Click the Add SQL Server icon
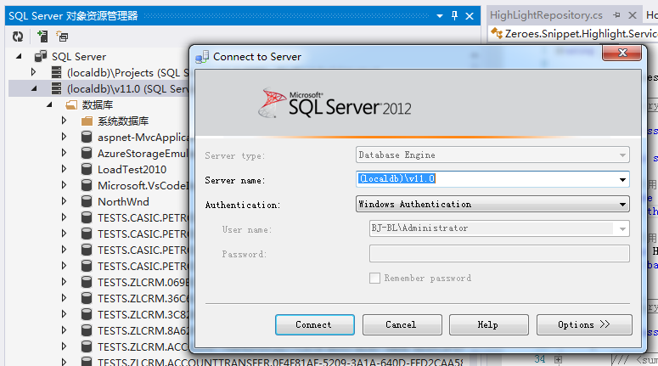 point(42,37)
